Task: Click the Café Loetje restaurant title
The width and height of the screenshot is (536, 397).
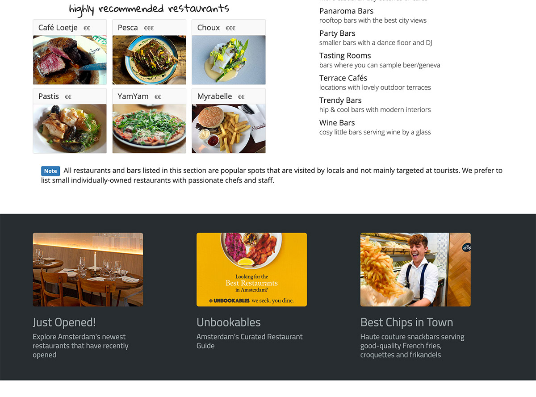Action: tap(58, 28)
